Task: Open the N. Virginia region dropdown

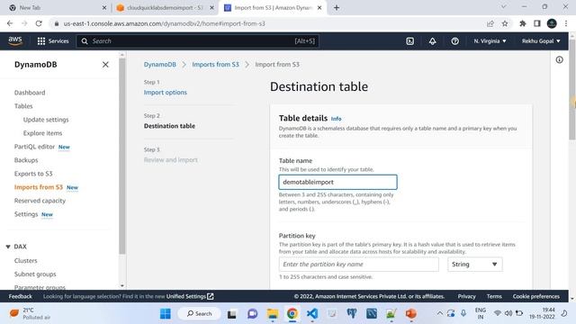Action: [x=490, y=41]
